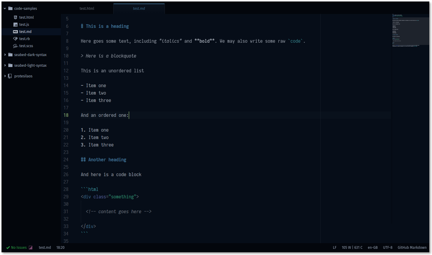The width and height of the screenshot is (432, 255).
Task: Click the **bold** text in line 8
Action: coord(204,41)
